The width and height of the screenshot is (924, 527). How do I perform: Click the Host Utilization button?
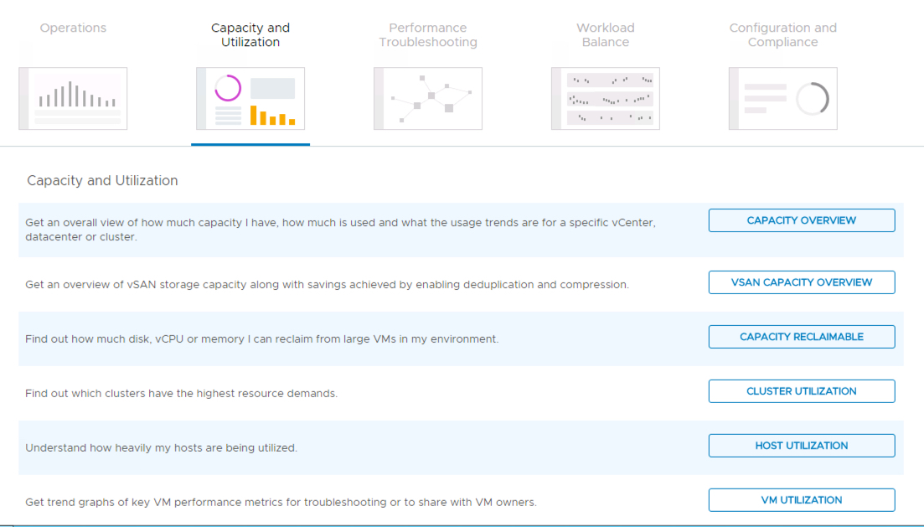click(802, 446)
